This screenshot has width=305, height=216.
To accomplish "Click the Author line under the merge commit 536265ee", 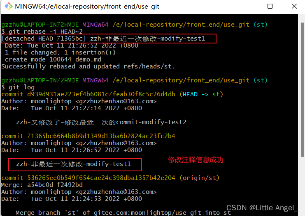I will point(79,192).
